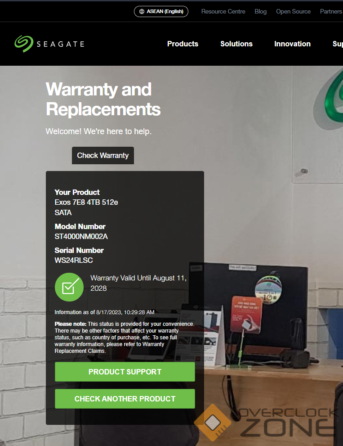
Task: Open the Support menu at the screen edge
Action: [338, 44]
